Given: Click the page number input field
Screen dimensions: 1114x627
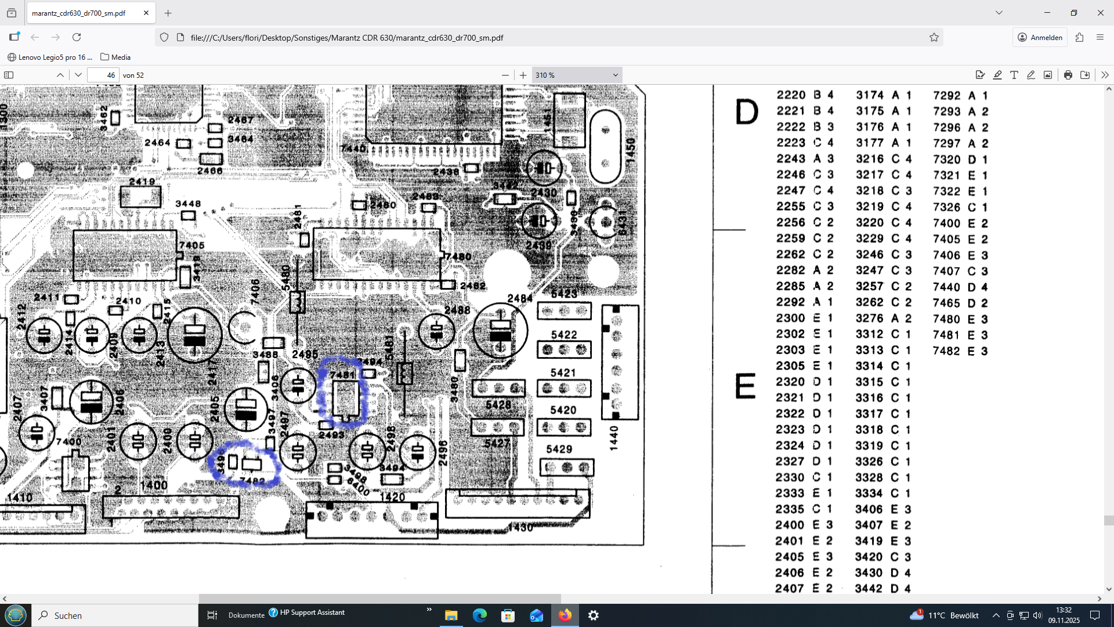Looking at the screenshot, I should pos(103,75).
